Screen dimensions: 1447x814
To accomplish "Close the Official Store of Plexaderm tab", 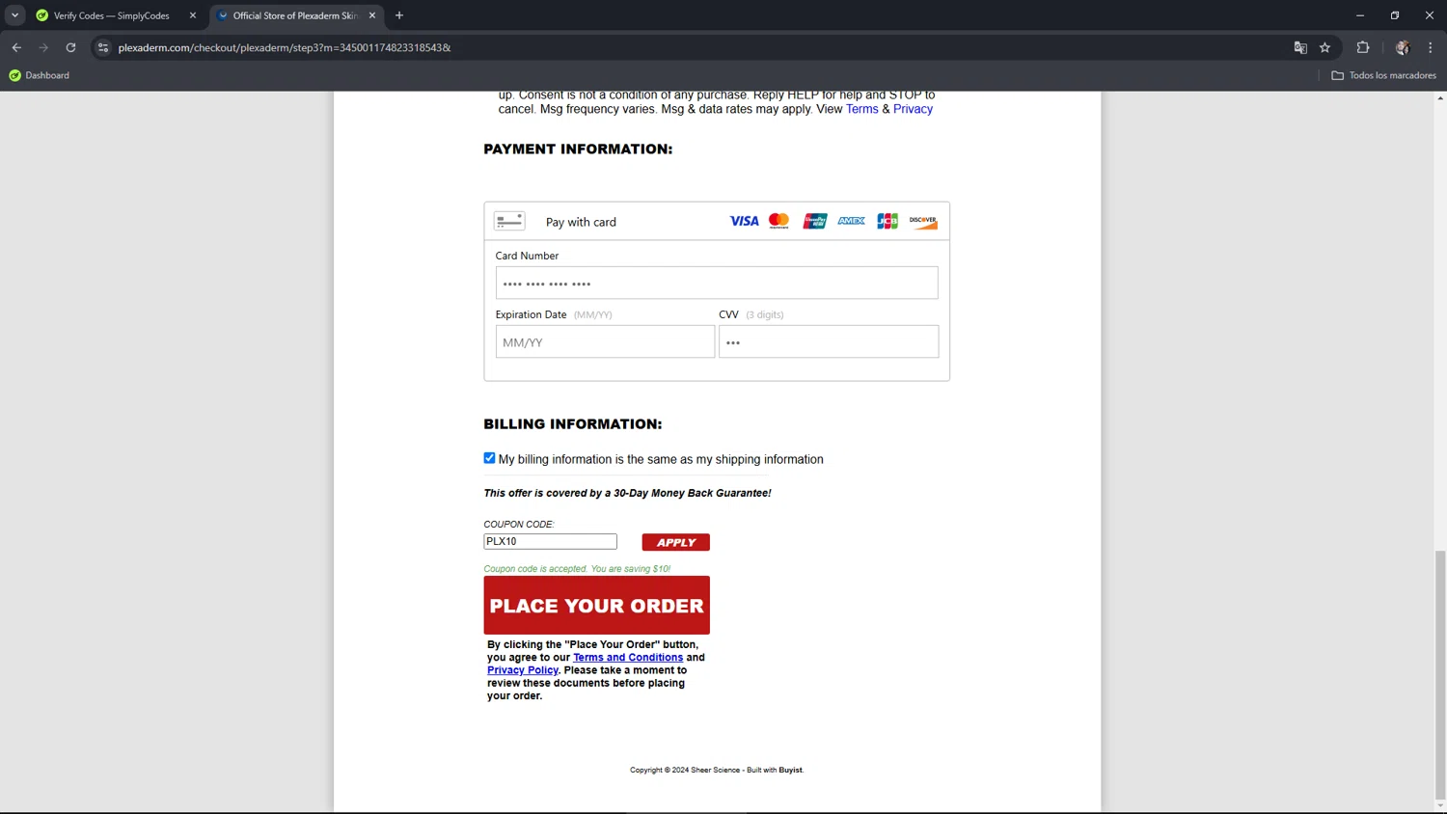I will point(372,15).
